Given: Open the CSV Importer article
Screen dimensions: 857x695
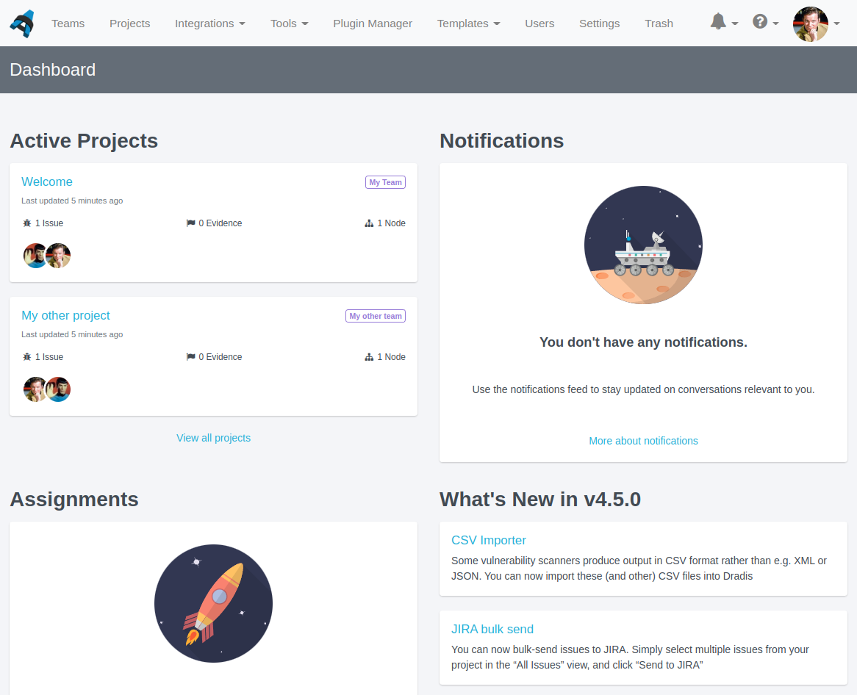Looking at the screenshot, I should [x=489, y=540].
